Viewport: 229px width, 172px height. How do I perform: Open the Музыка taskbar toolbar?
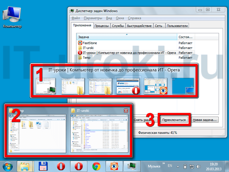(x=154, y=166)
